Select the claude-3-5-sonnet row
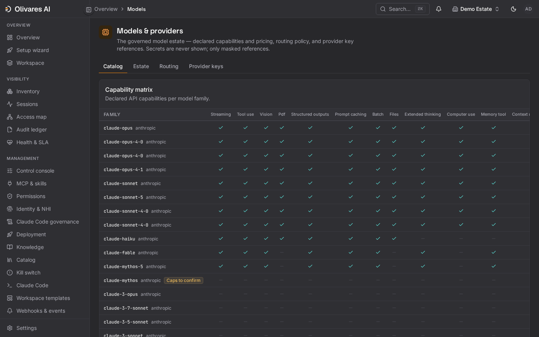This screenshot has height=337, width=539. (314, 322)
